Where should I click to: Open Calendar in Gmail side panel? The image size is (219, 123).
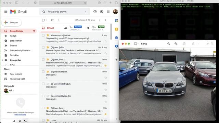pyautogui.click(x=116, y=21)
